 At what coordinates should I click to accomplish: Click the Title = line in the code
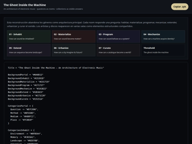[x=56, y=68]
